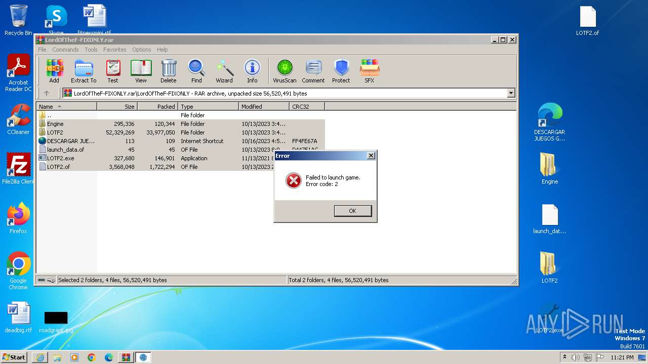Select launch_dat... file on desktop
Viewport: 648px width, 364px height.
tap(550, 219)
